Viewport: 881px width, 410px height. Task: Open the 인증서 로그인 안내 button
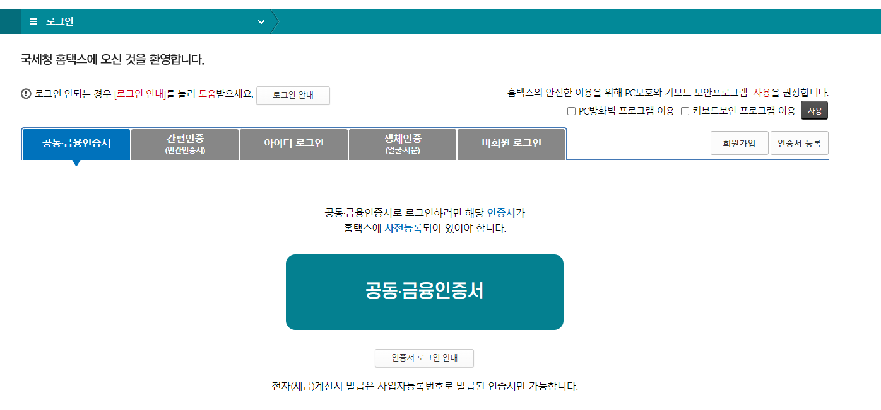click(x=424, y=358)
